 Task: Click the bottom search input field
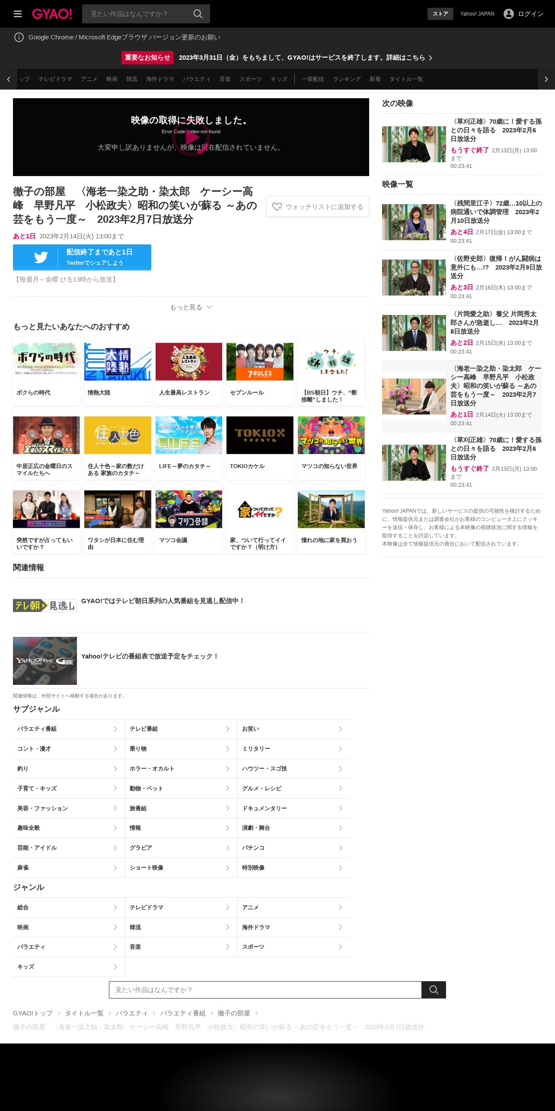tap(265, 990)
